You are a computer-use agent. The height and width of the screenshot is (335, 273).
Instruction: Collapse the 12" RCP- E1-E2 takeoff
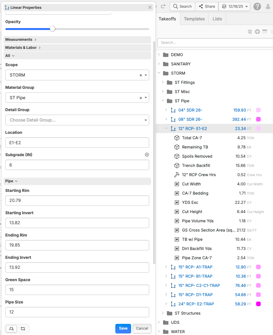166,128
